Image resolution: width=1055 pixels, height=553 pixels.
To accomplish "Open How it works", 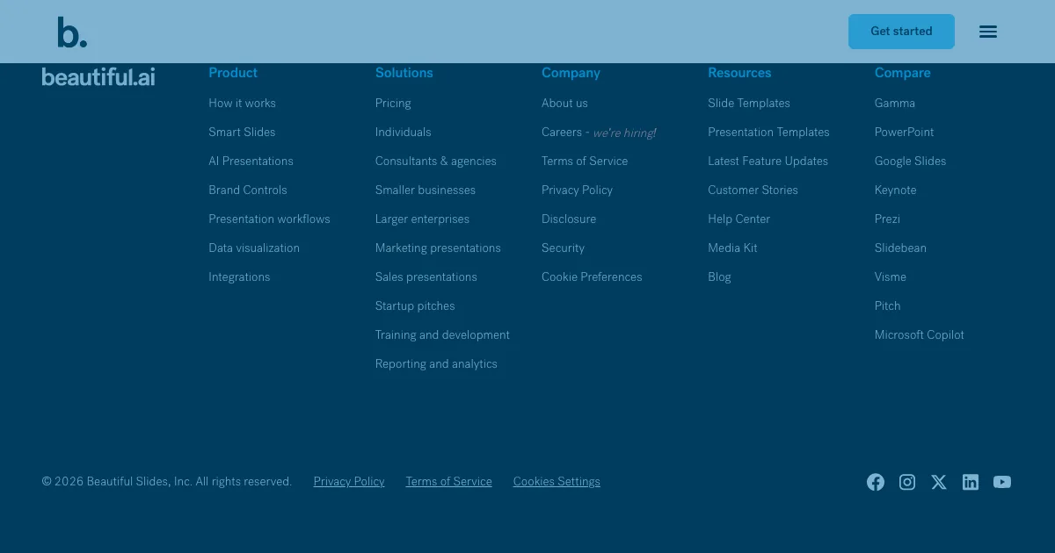I will click(242, 104).
